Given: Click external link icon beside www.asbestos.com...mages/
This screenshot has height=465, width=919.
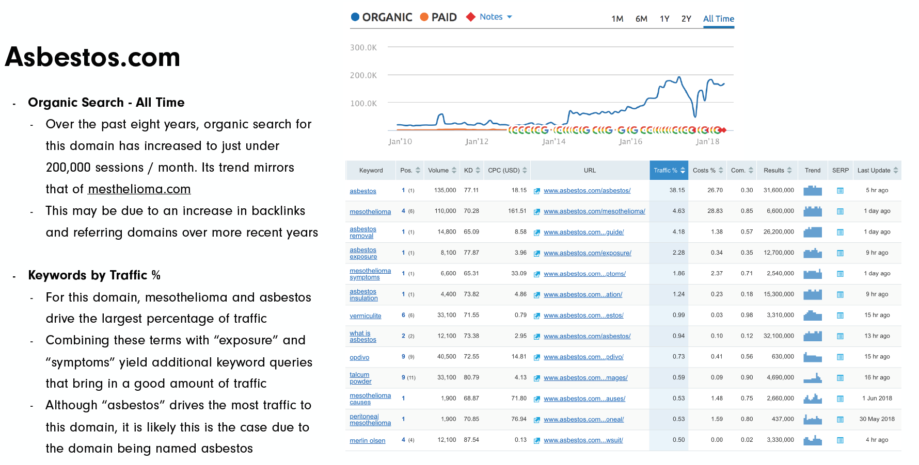Looking at the screenshot, I should pyautogui.click(x=537, y=378).
